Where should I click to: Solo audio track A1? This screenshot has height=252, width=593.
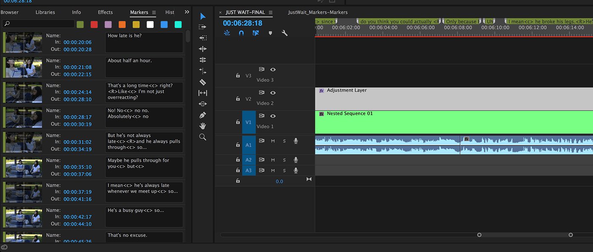[x=284, y=141]
